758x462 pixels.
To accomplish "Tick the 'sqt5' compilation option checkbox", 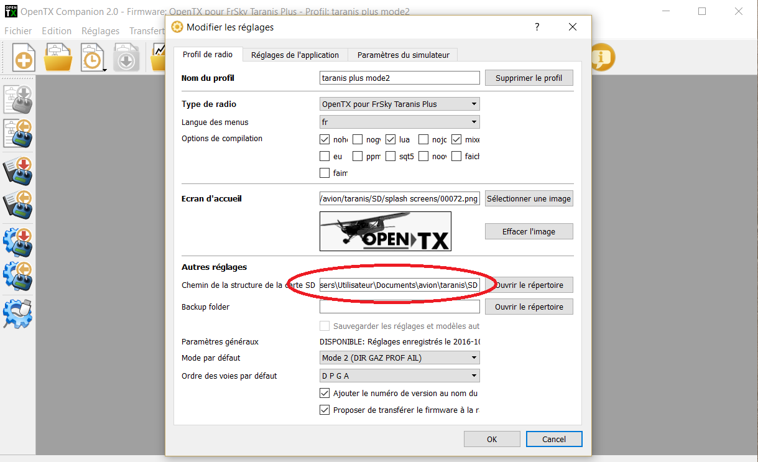I will pyautogui.click(x=391, y=156).
